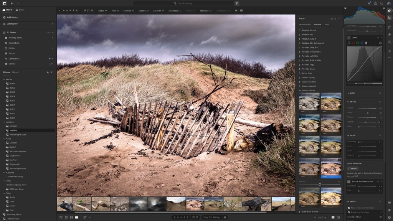The height and width of the screenshot is (221, 393).
Task: Switch to the Recommended presets tab
Action: pyautogui.click(x=305, y=24)
